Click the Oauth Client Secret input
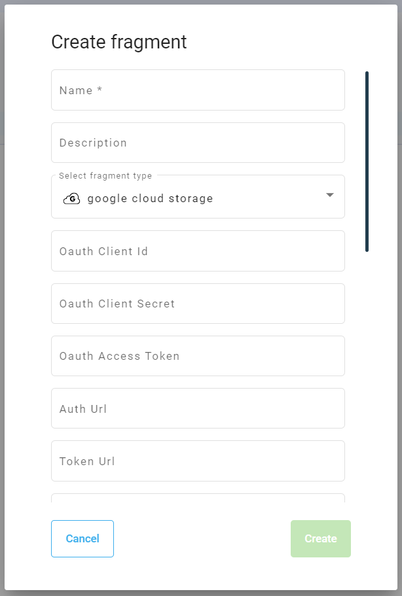The image size is (402, 596). coord(196,304)
